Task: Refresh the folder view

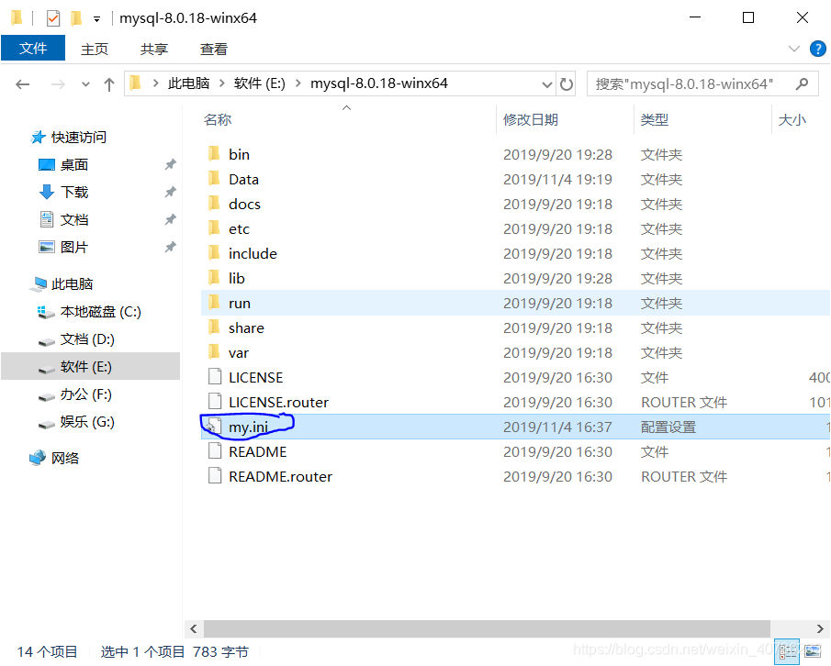Action: 567,84
